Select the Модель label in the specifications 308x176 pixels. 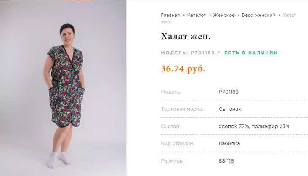click(171, 92)
